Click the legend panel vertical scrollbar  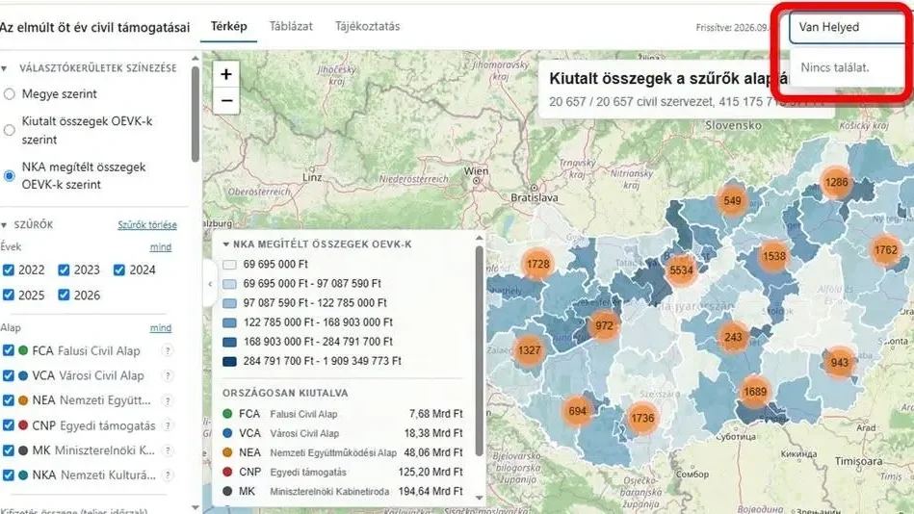click(479, 350)
